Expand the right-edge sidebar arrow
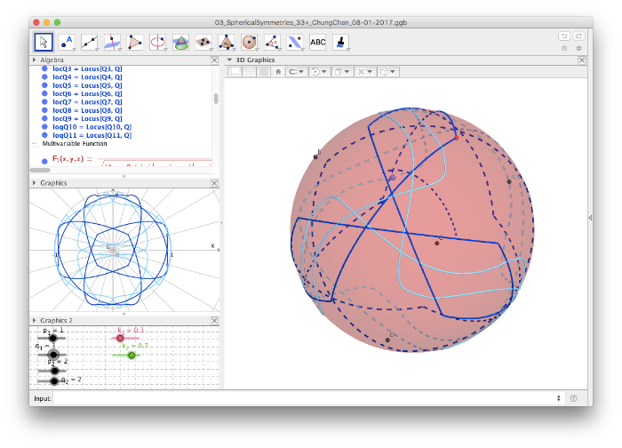 [x=590, y=218]
